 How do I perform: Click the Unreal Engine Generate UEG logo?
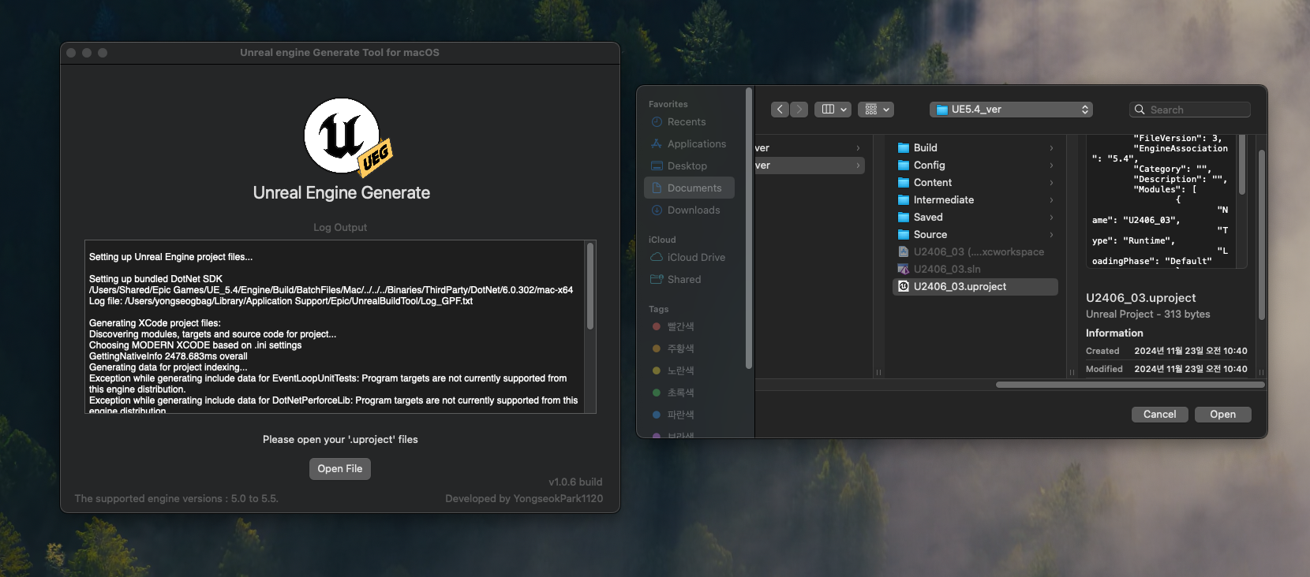pyautogui.click(x=347, y=137)
